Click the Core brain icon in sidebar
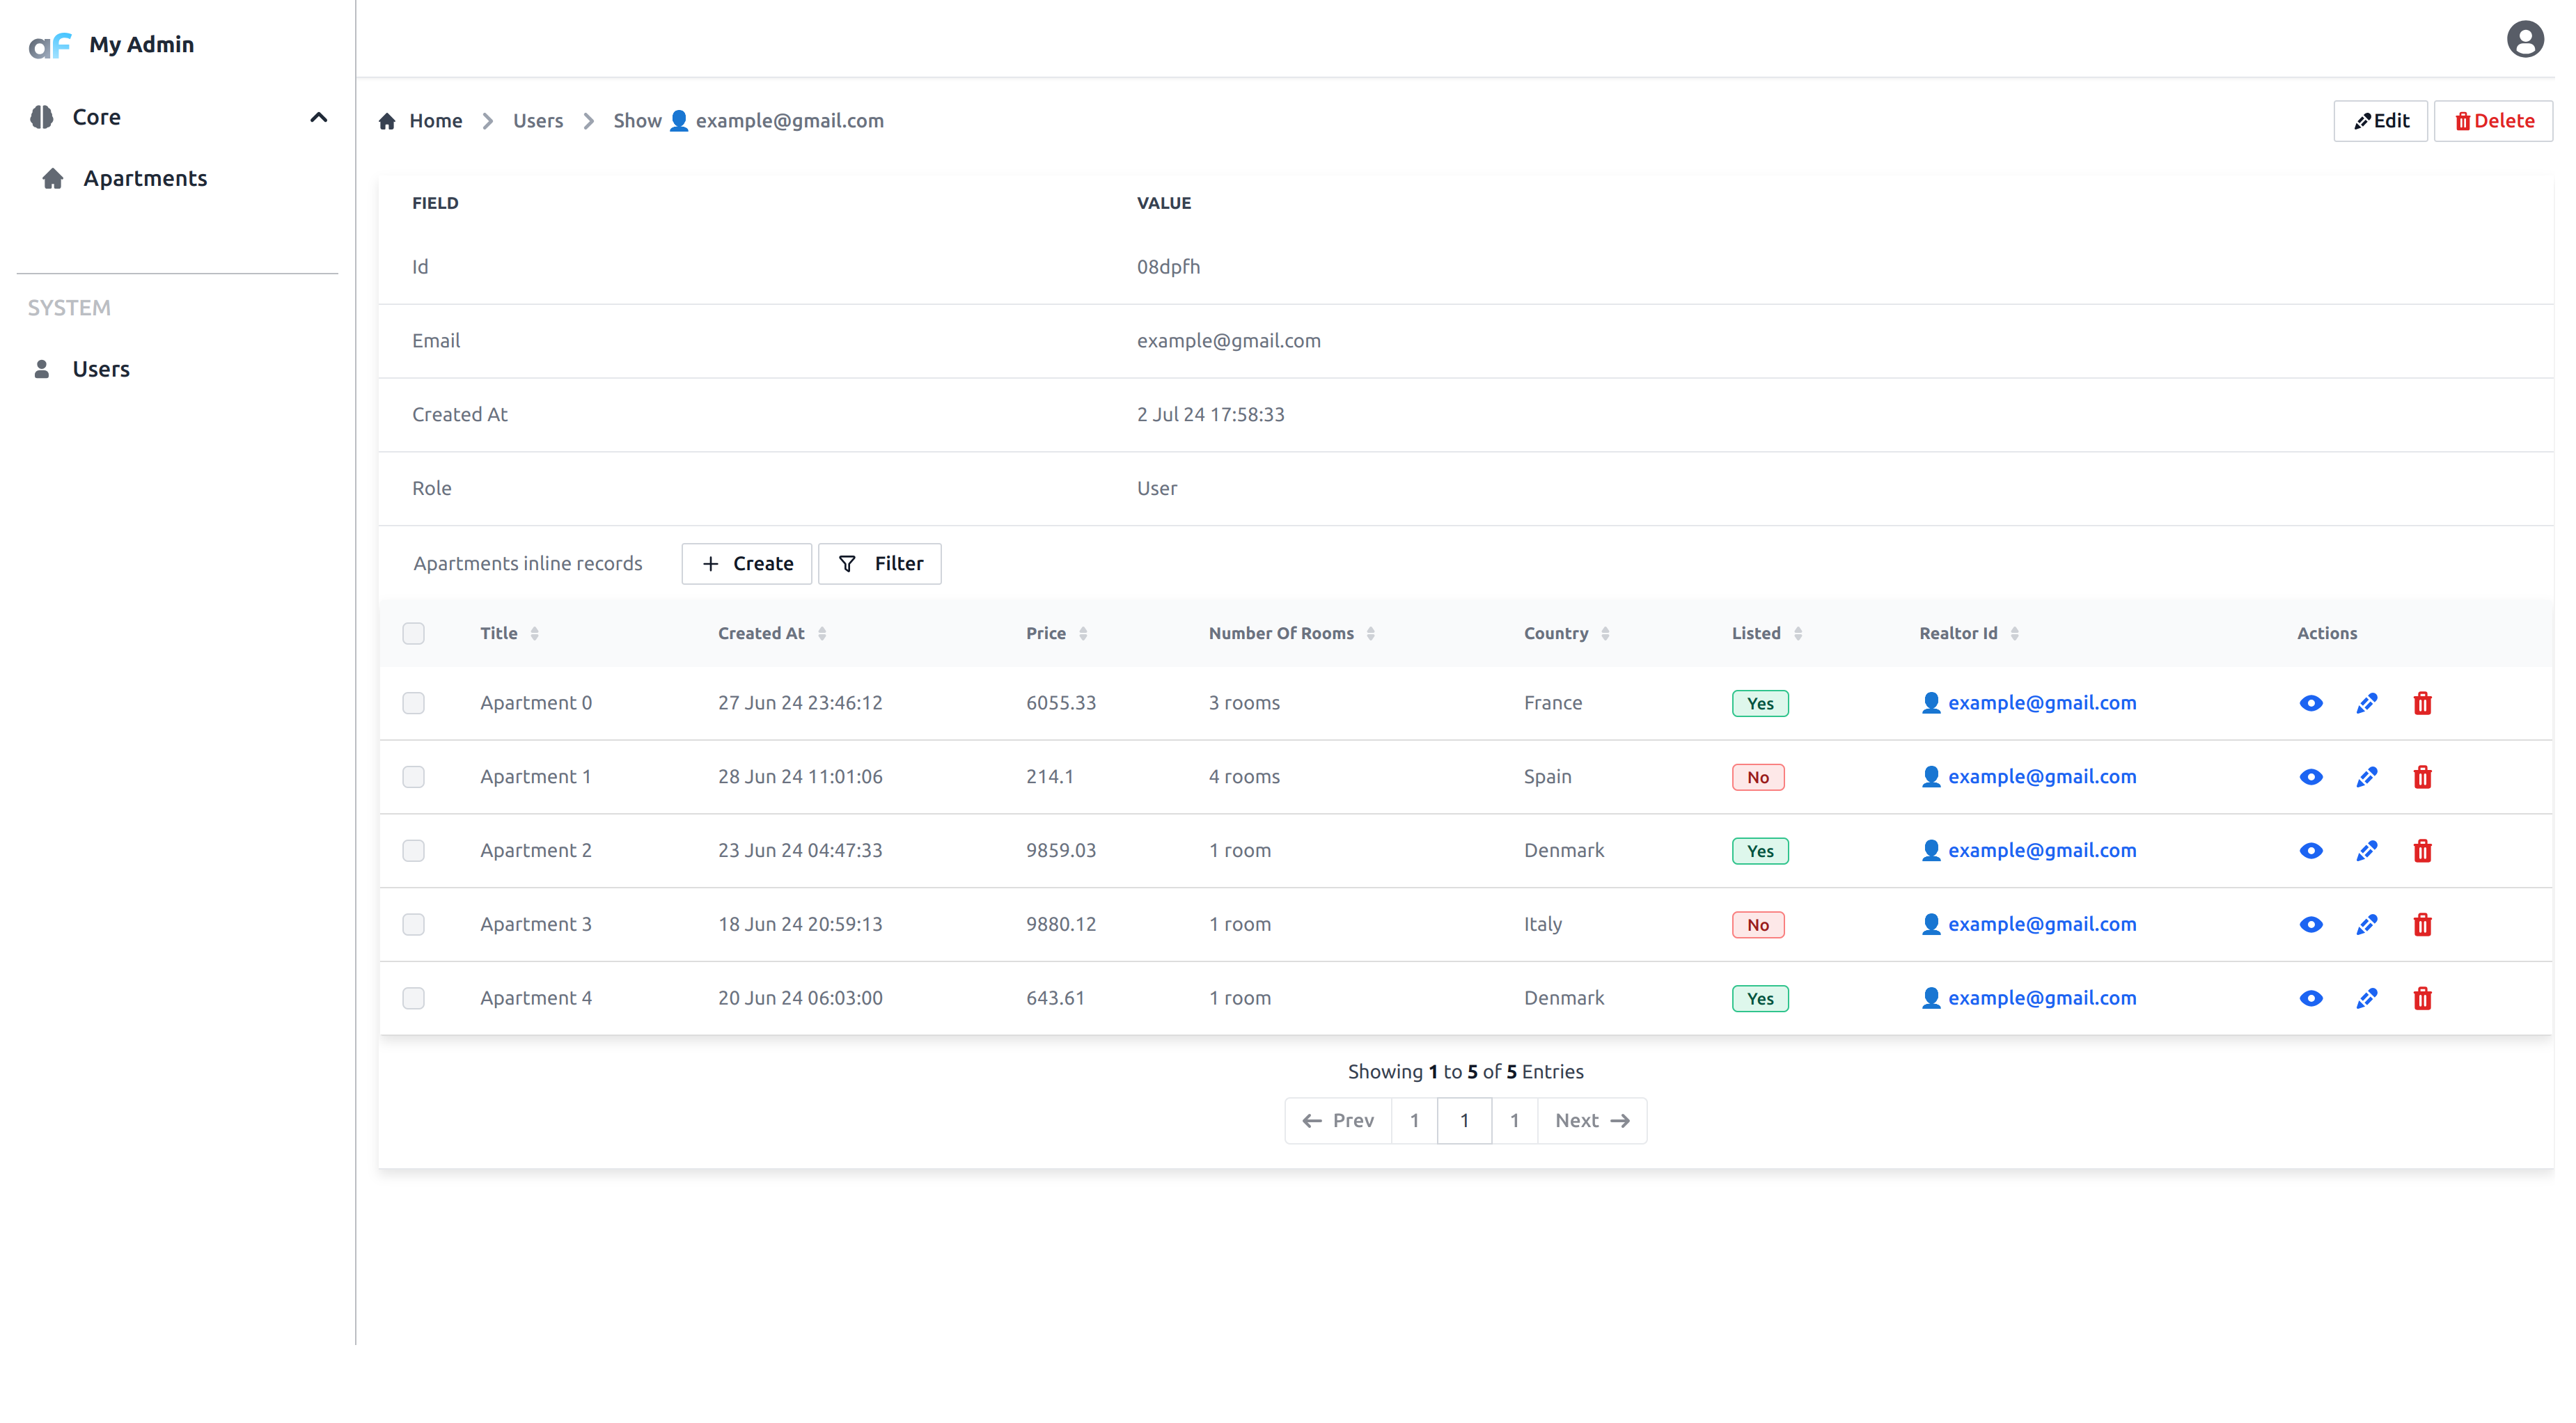This screenshot has width=2576, height=1423. click(42, 117)
